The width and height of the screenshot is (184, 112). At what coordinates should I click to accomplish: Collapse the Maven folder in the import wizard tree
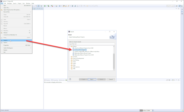pos(70,46)
